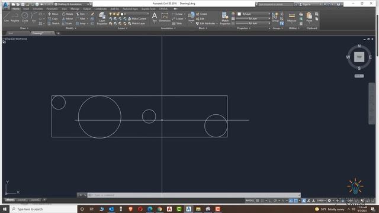Click the Windows taskbar search box
Screen dimensions: 379x213
pyautogui.click(x=43, y=209)
